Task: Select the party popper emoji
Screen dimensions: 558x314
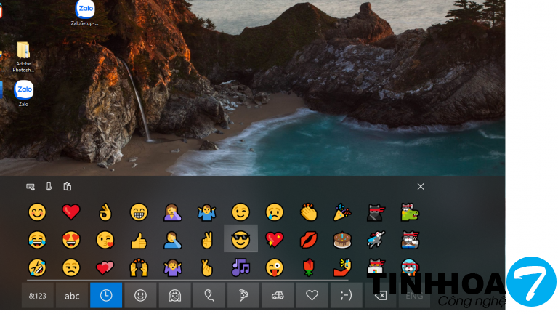Action: point(341,212)
